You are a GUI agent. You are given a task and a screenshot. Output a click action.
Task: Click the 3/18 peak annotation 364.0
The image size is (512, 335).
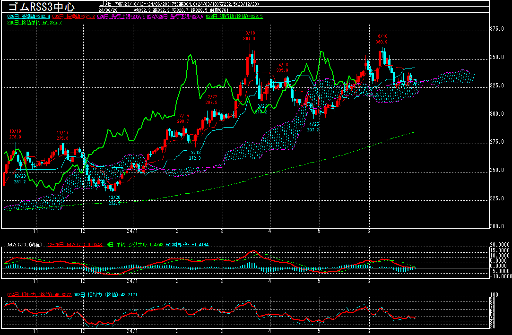(x=250, y=36)
